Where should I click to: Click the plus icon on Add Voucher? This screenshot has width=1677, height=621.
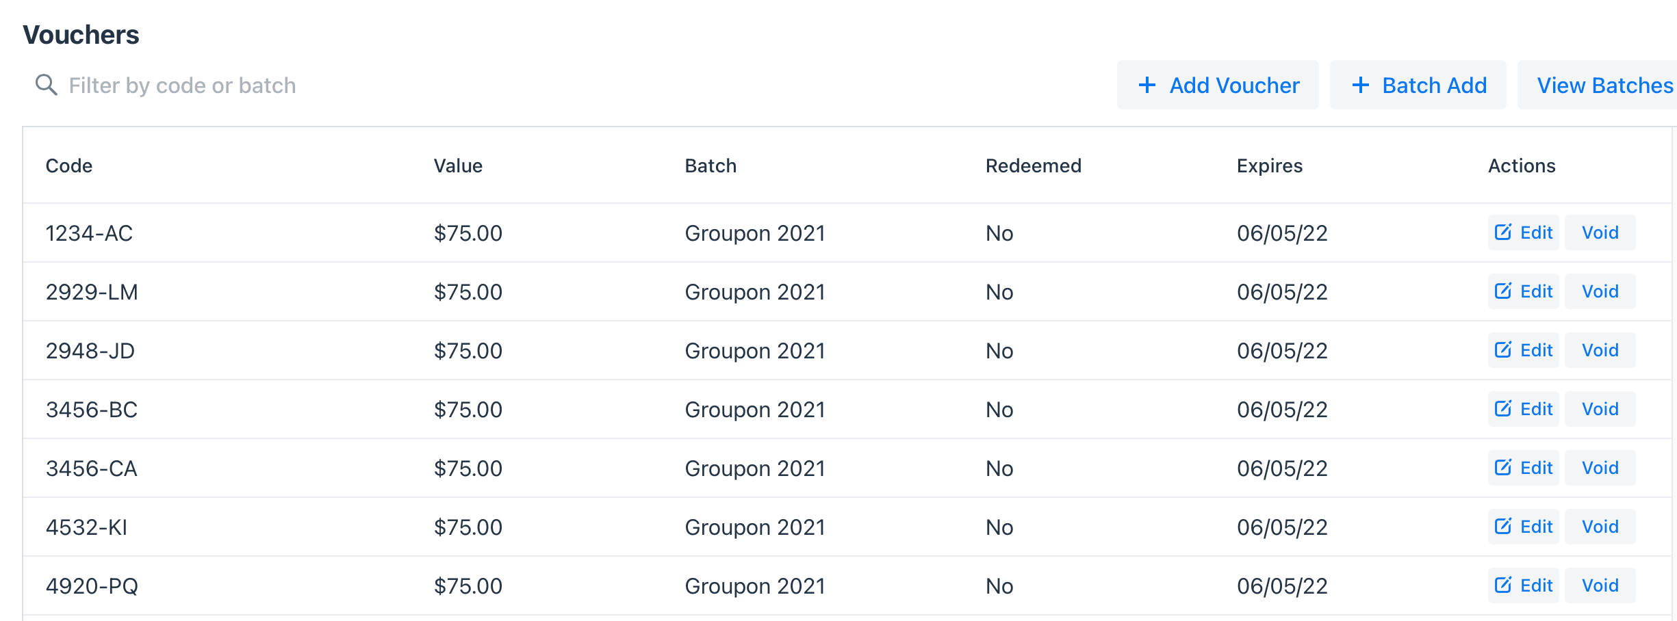(1147, 85)
